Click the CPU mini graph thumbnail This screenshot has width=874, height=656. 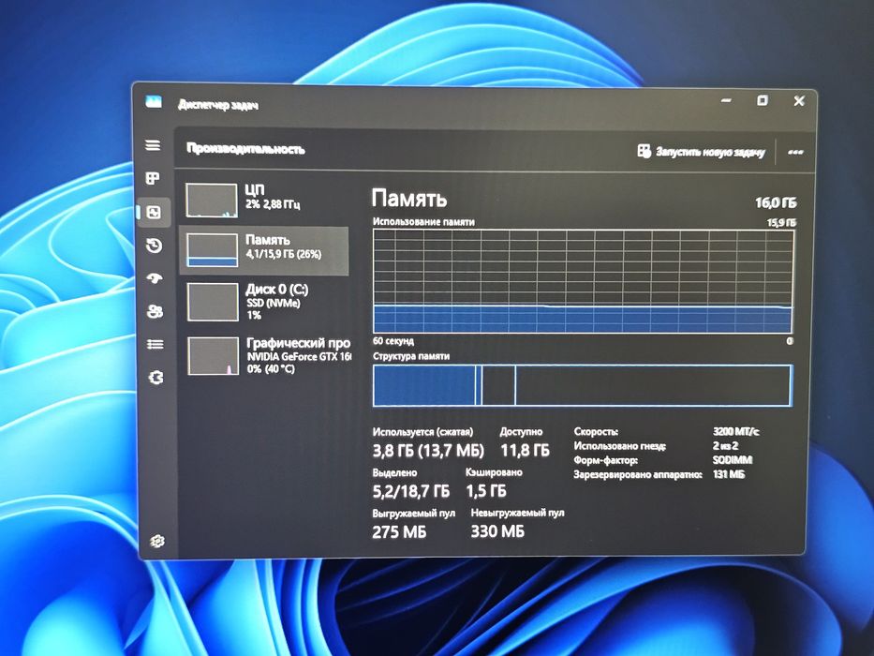click(x=212, y=200)
